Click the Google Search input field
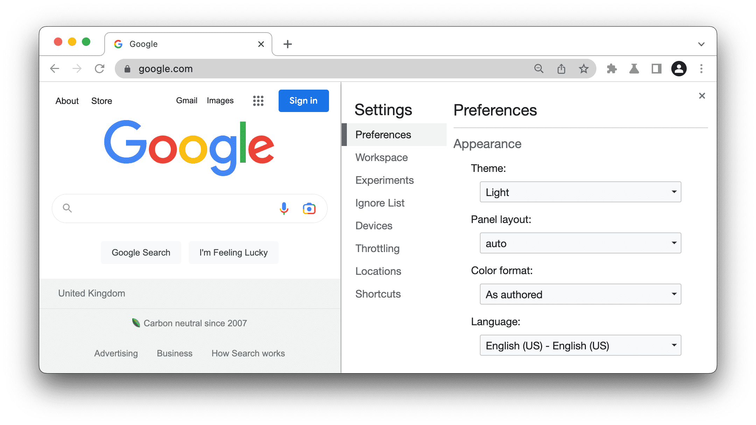 point(189,208)
